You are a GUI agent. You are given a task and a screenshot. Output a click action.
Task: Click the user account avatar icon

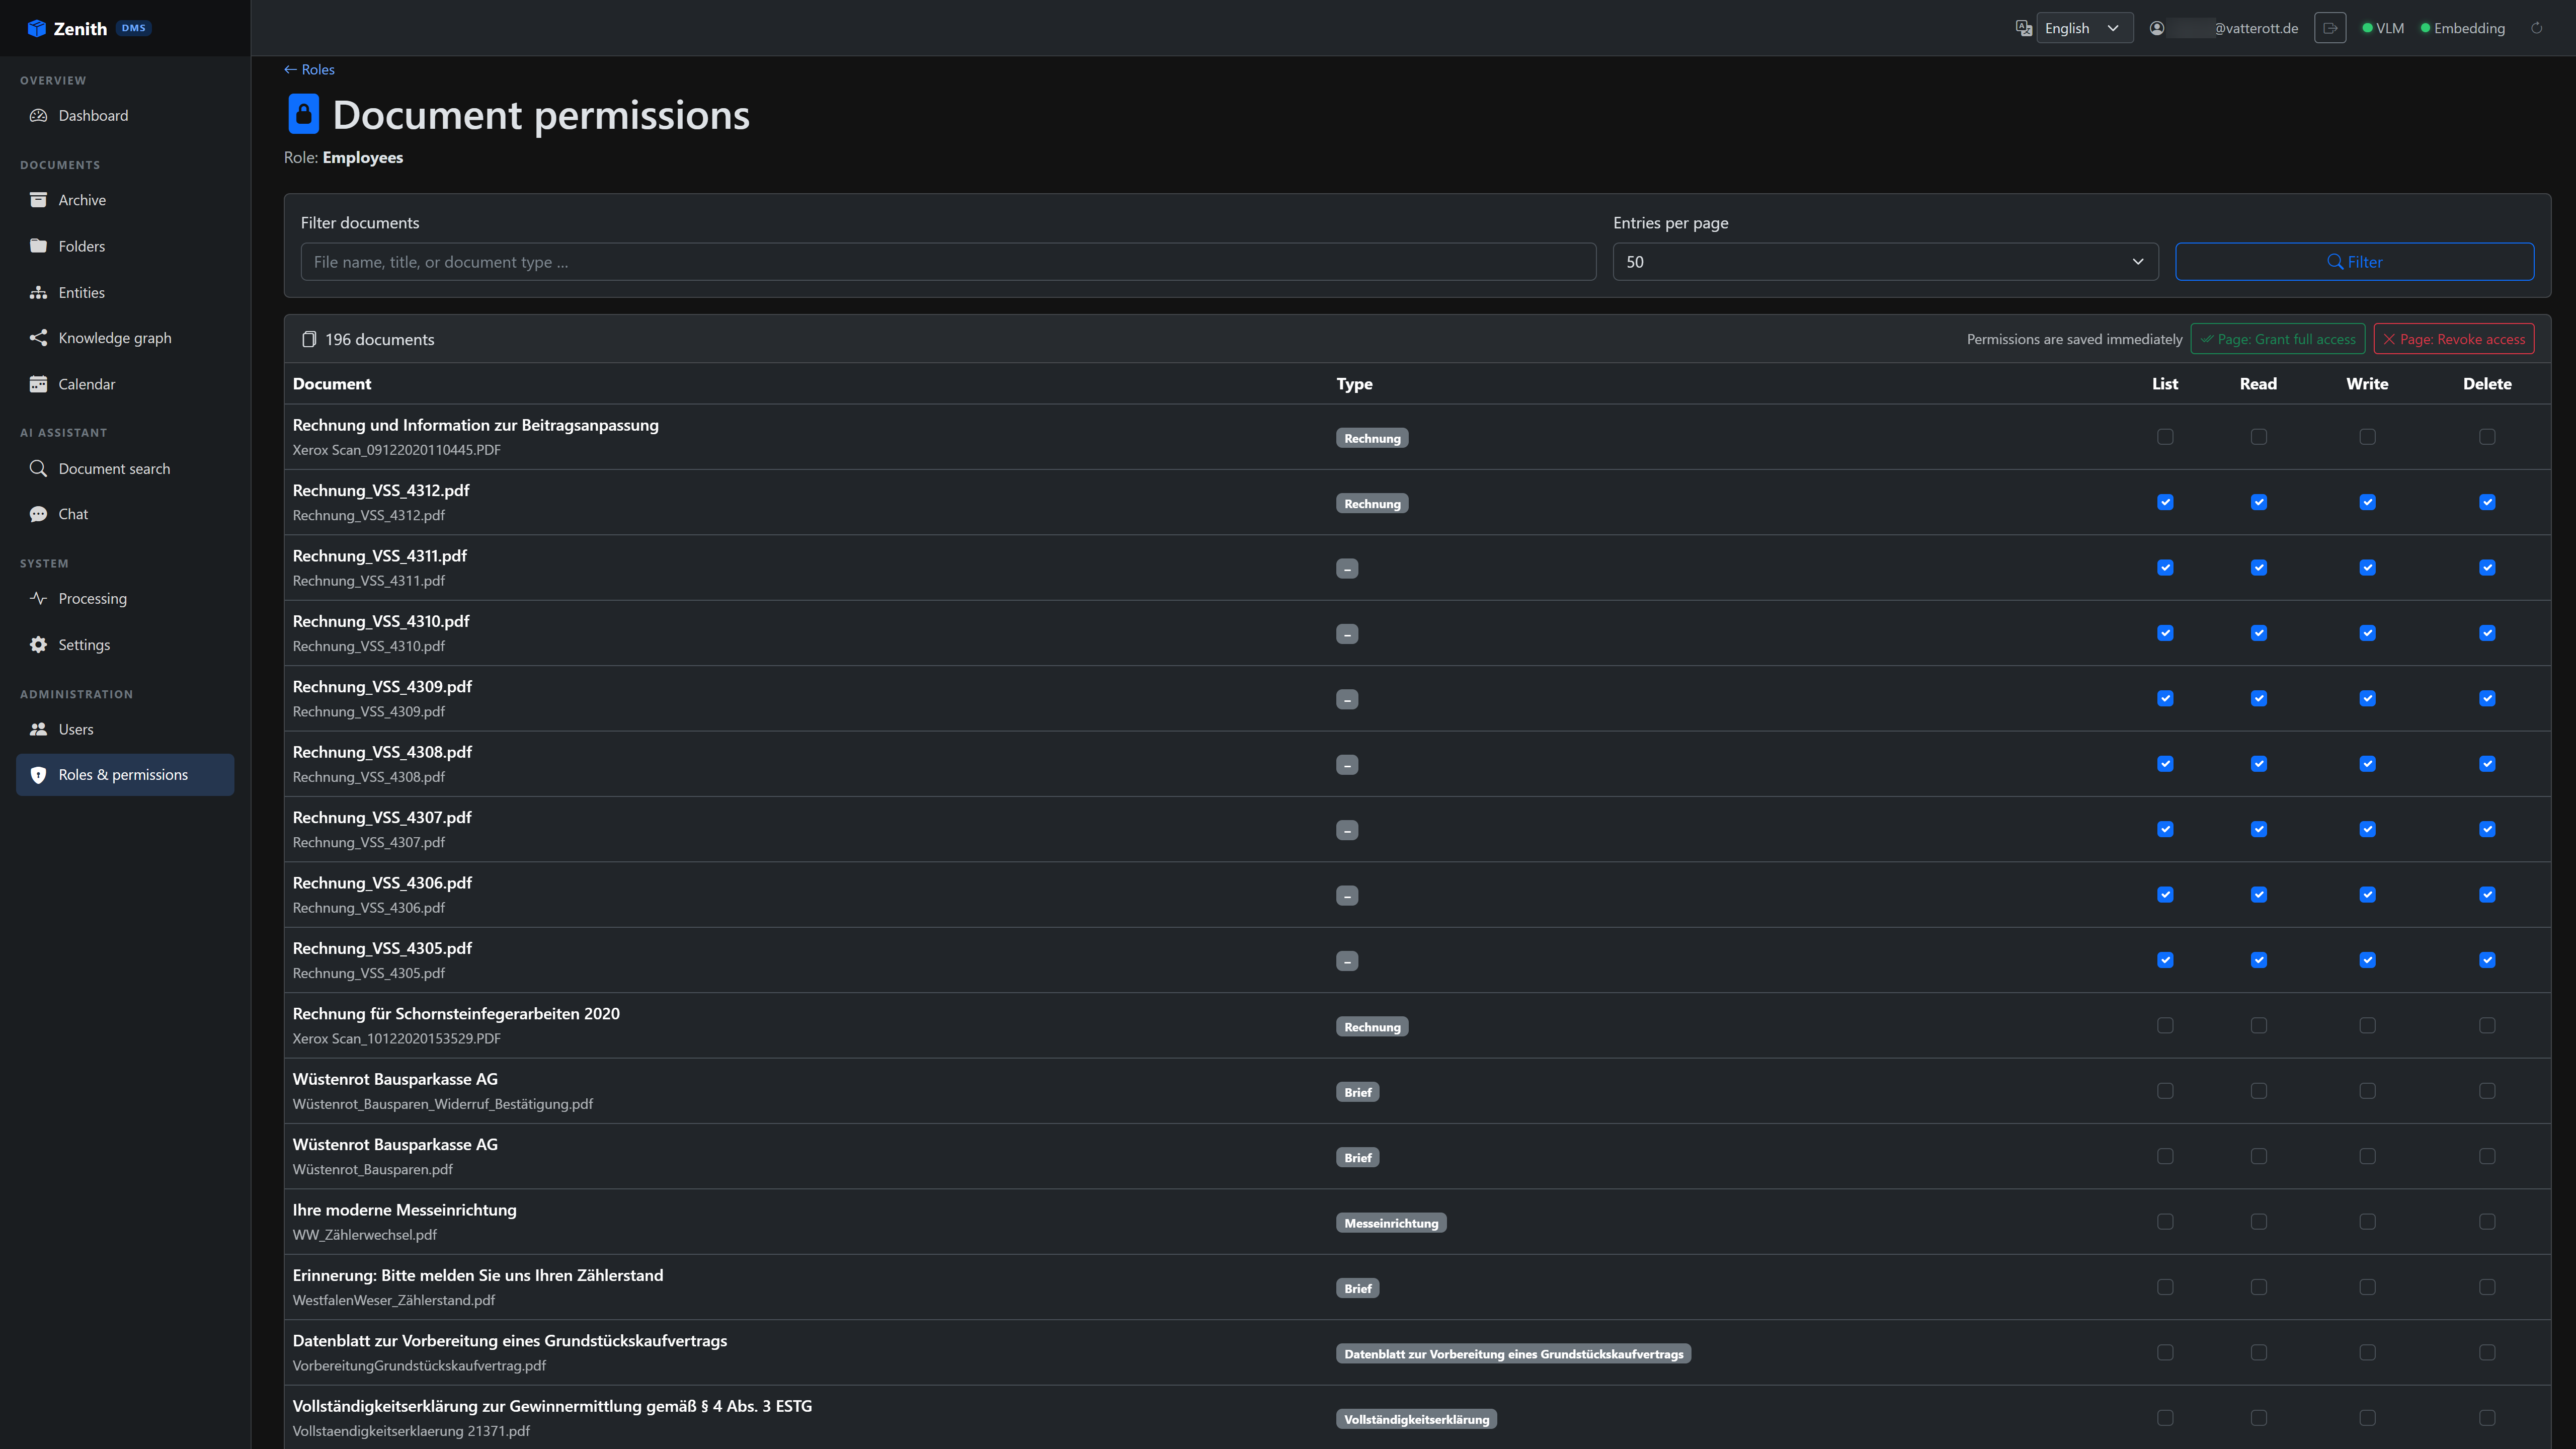[x=2157, y=28]
